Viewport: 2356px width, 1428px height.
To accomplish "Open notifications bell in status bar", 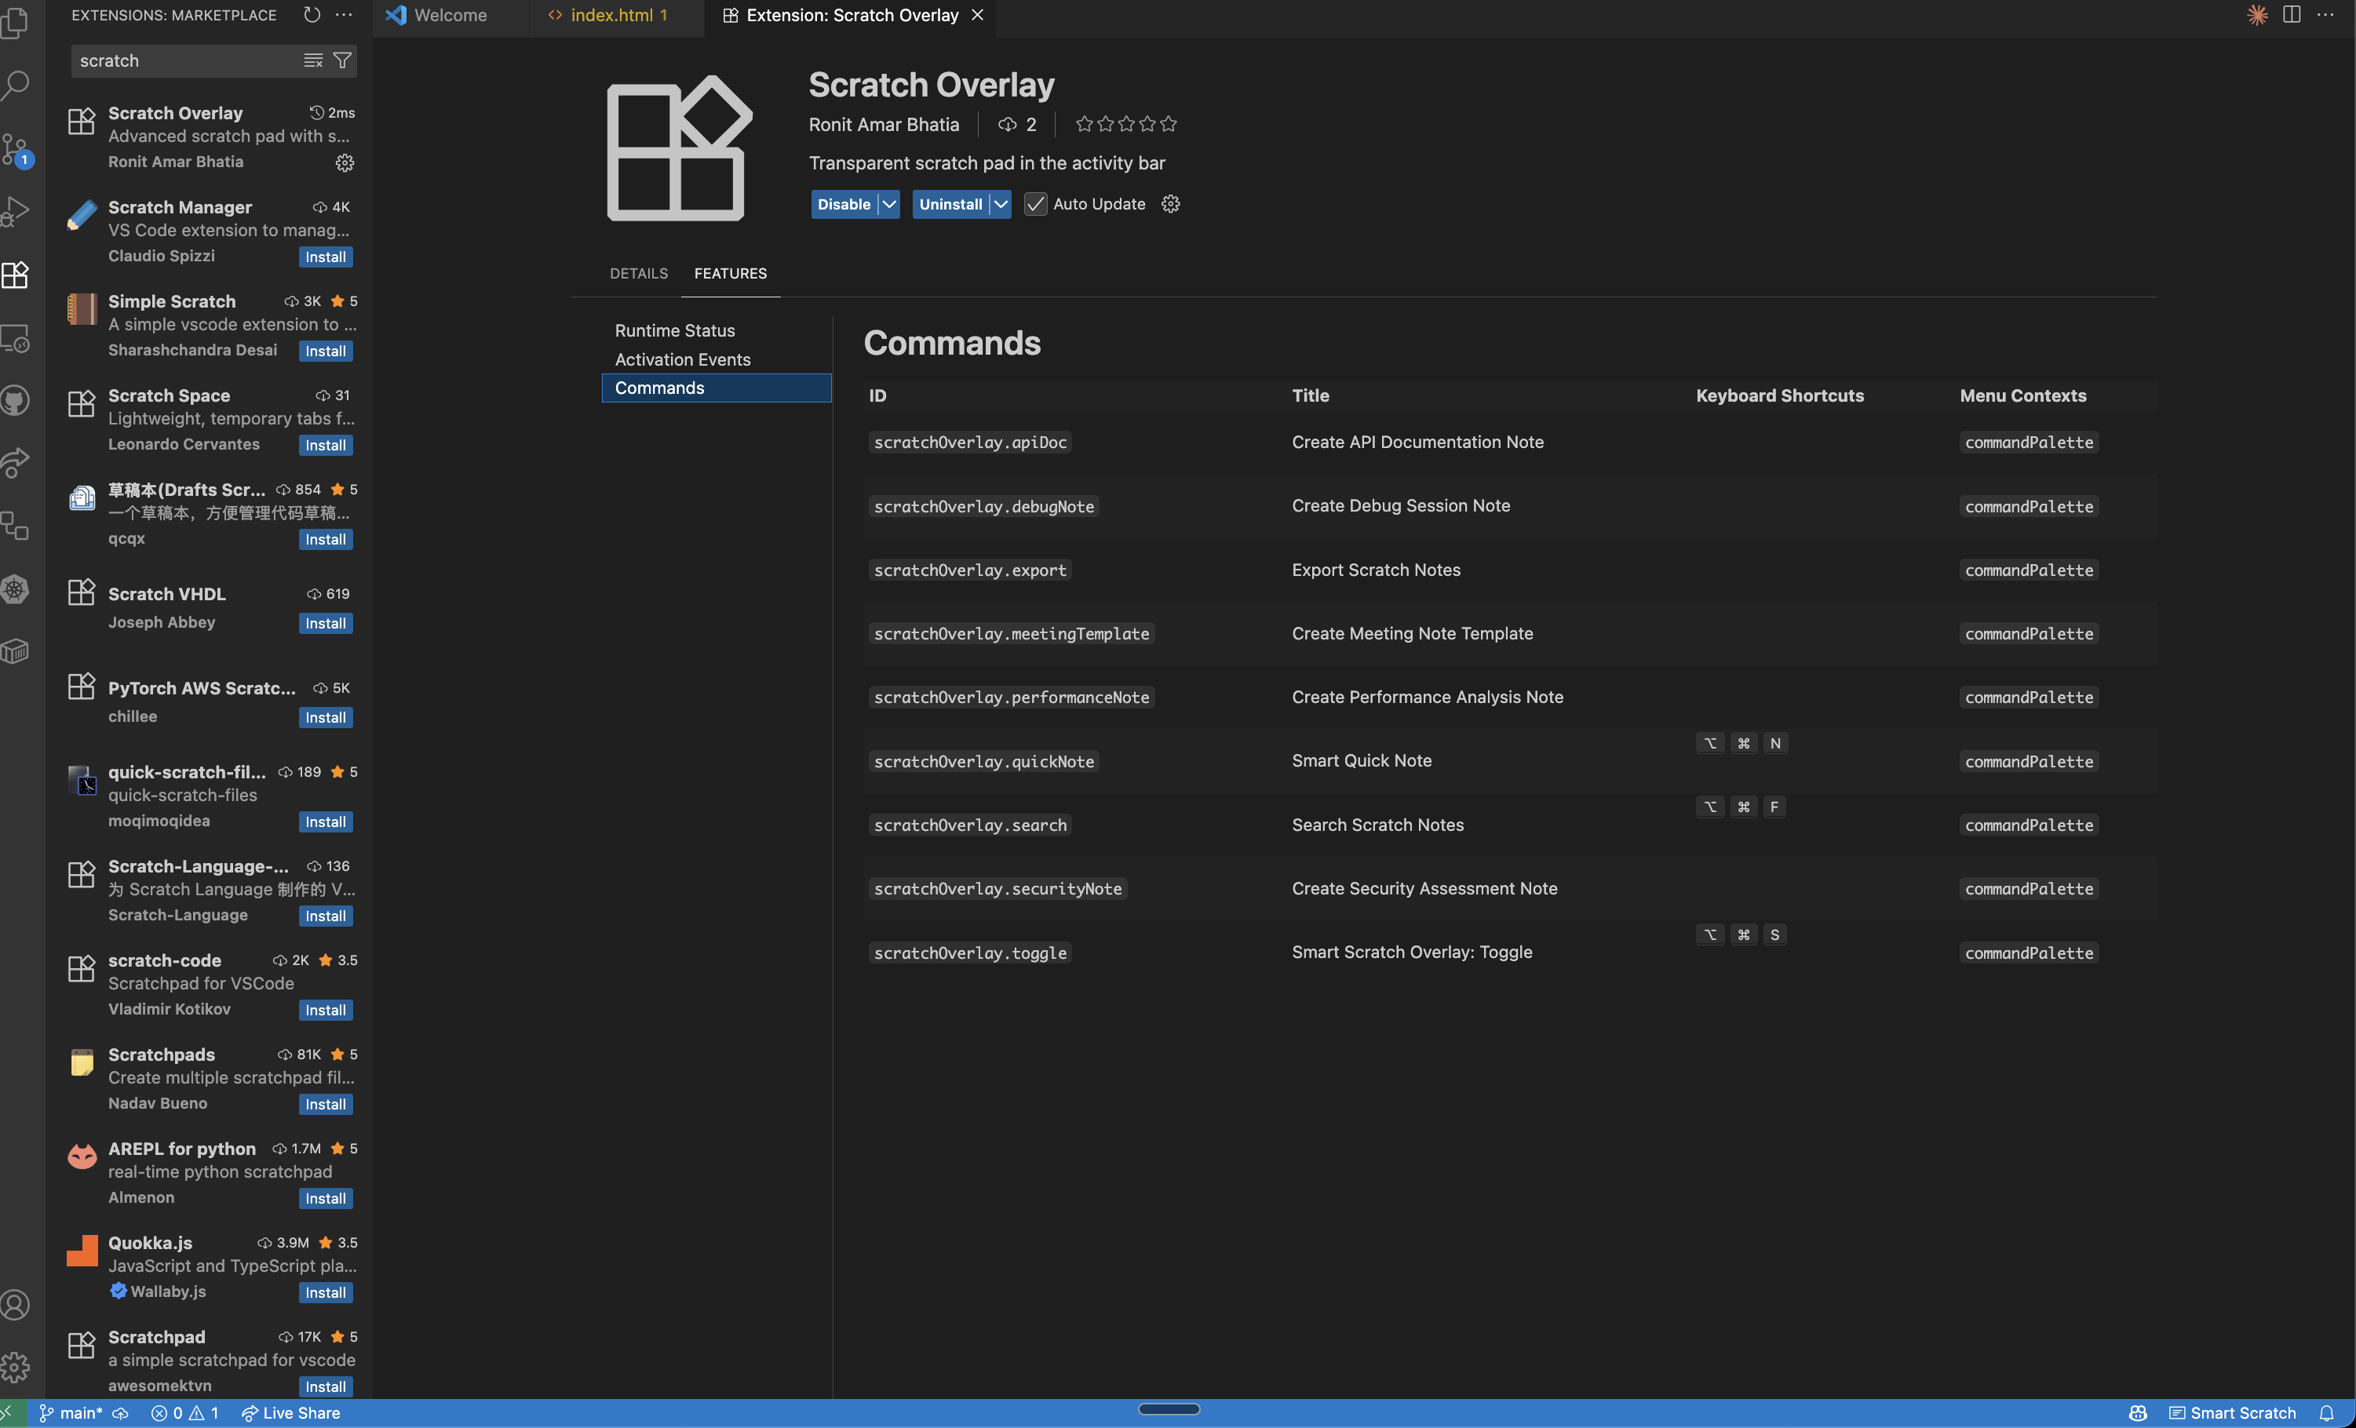I will [x=2326, y=1413].
